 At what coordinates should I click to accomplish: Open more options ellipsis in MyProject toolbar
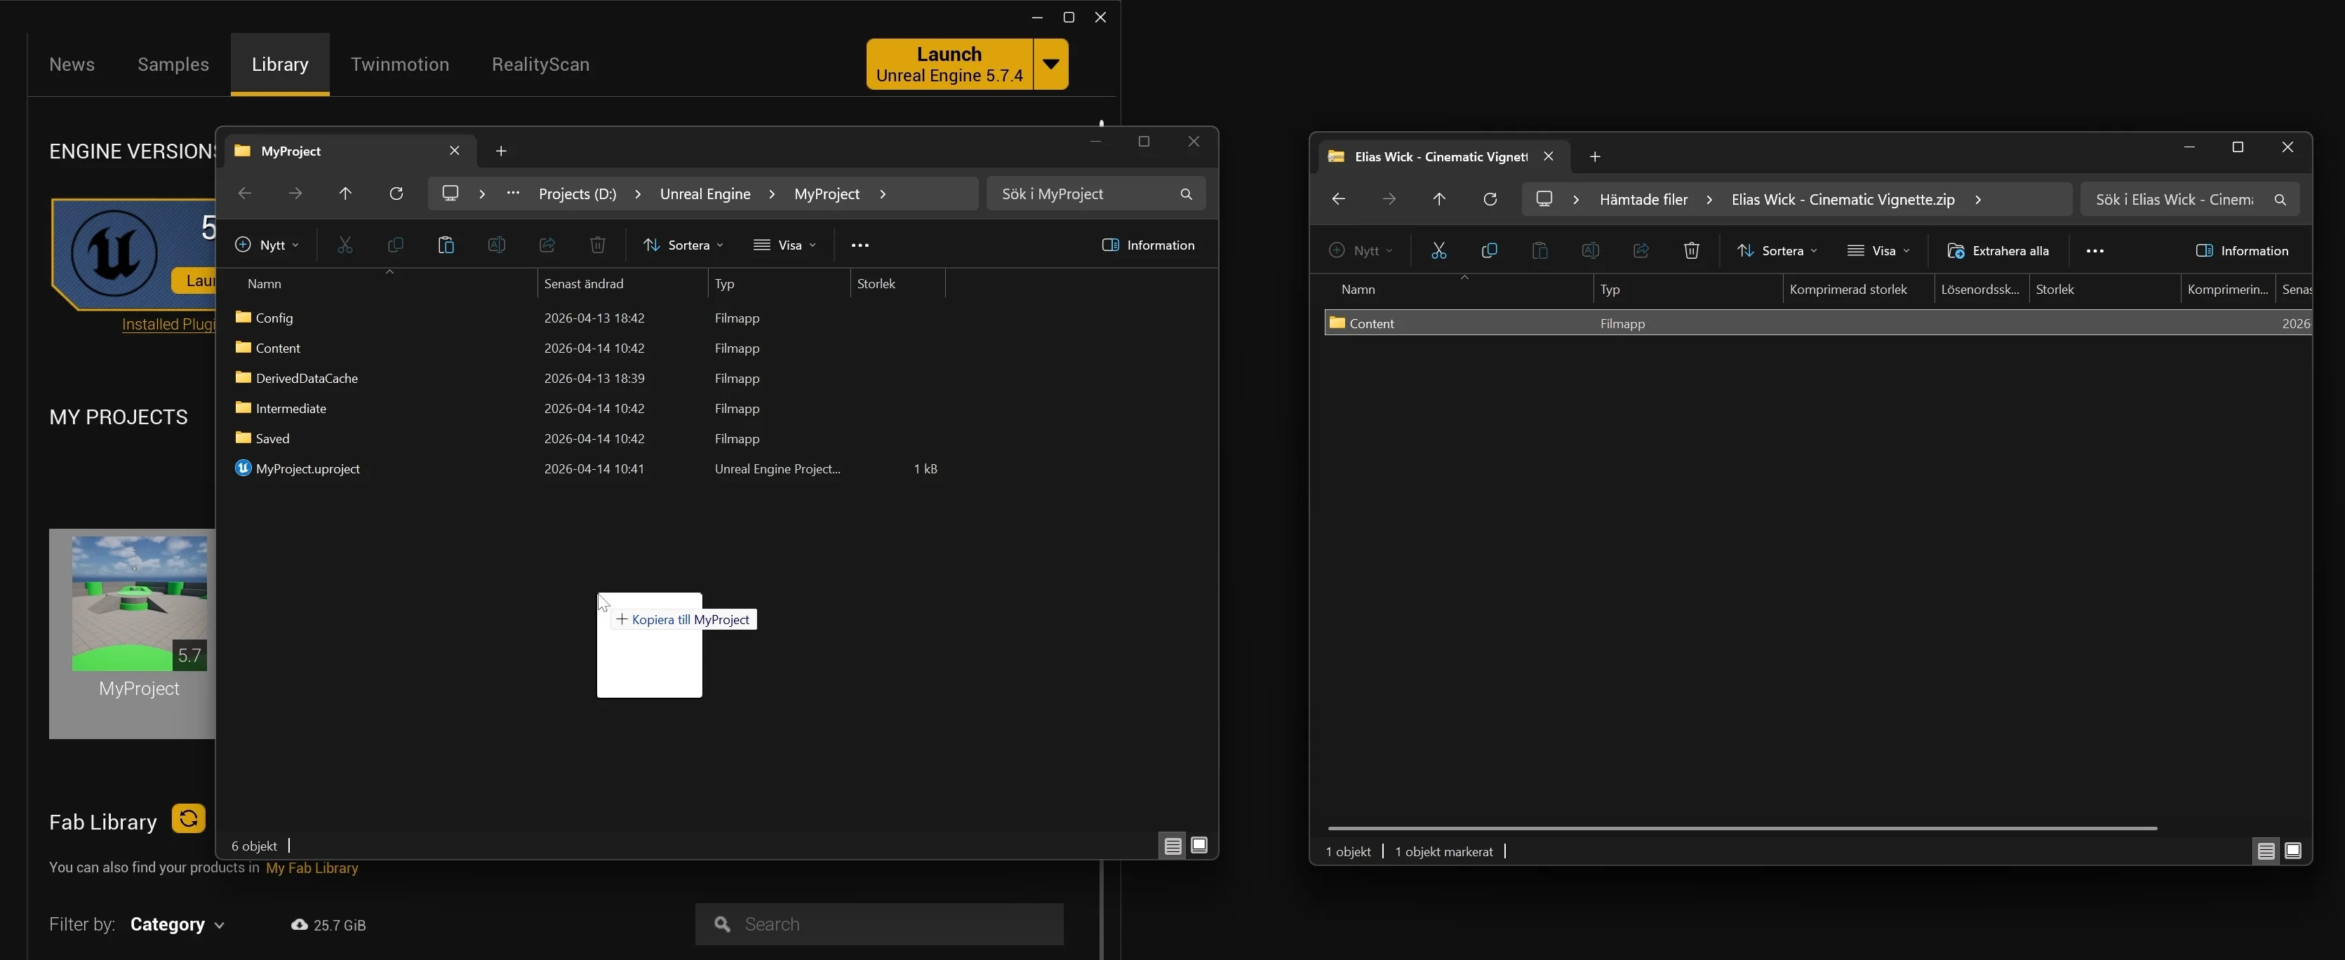[860, 245]
